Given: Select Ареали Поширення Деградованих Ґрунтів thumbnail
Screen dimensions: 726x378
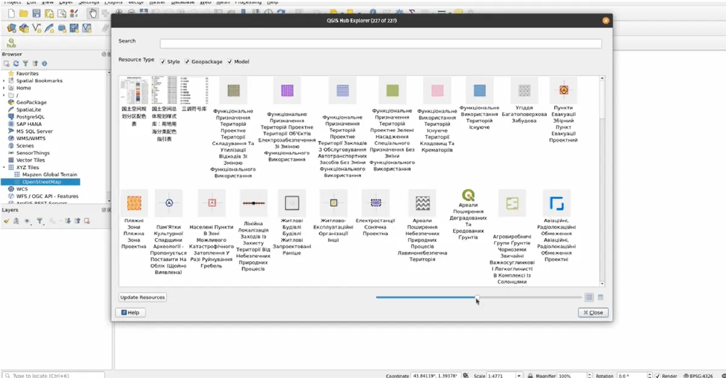Looking at the screenshot, I should [x=468, y=195].
